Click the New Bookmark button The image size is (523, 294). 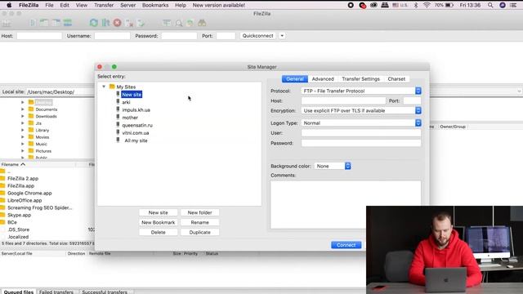158,222
